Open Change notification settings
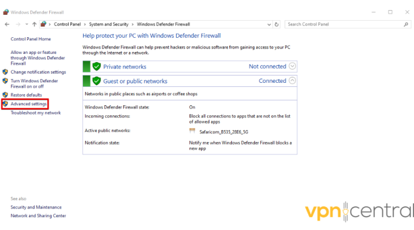Image resolution: width=414 pixels, height=230 pixels. 38,72
